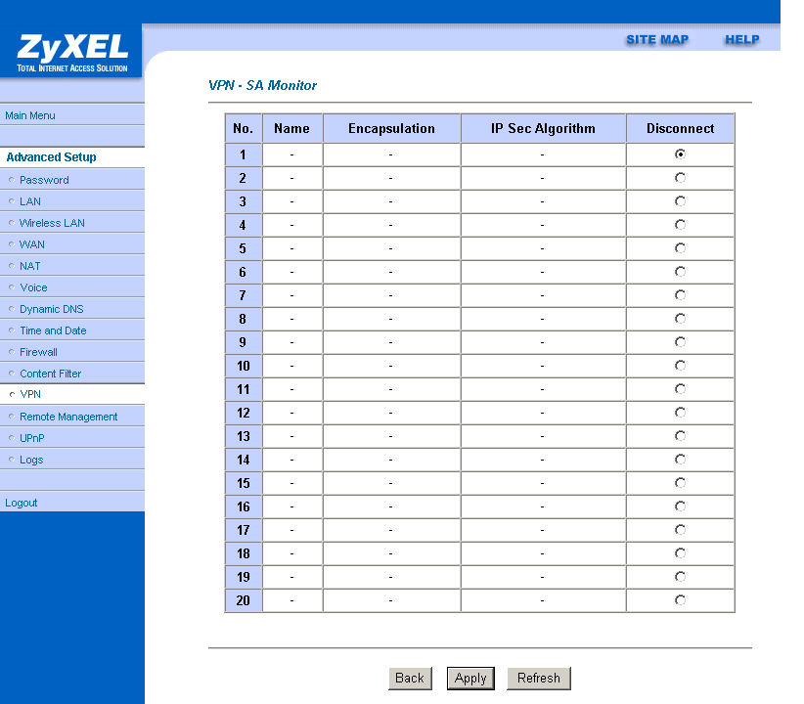
Task: Click the Refresh button
Action: 538,679
